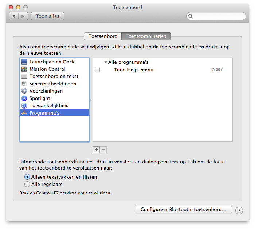Click the yellow minimize window button
255x229 pixels.
(18, 7)
